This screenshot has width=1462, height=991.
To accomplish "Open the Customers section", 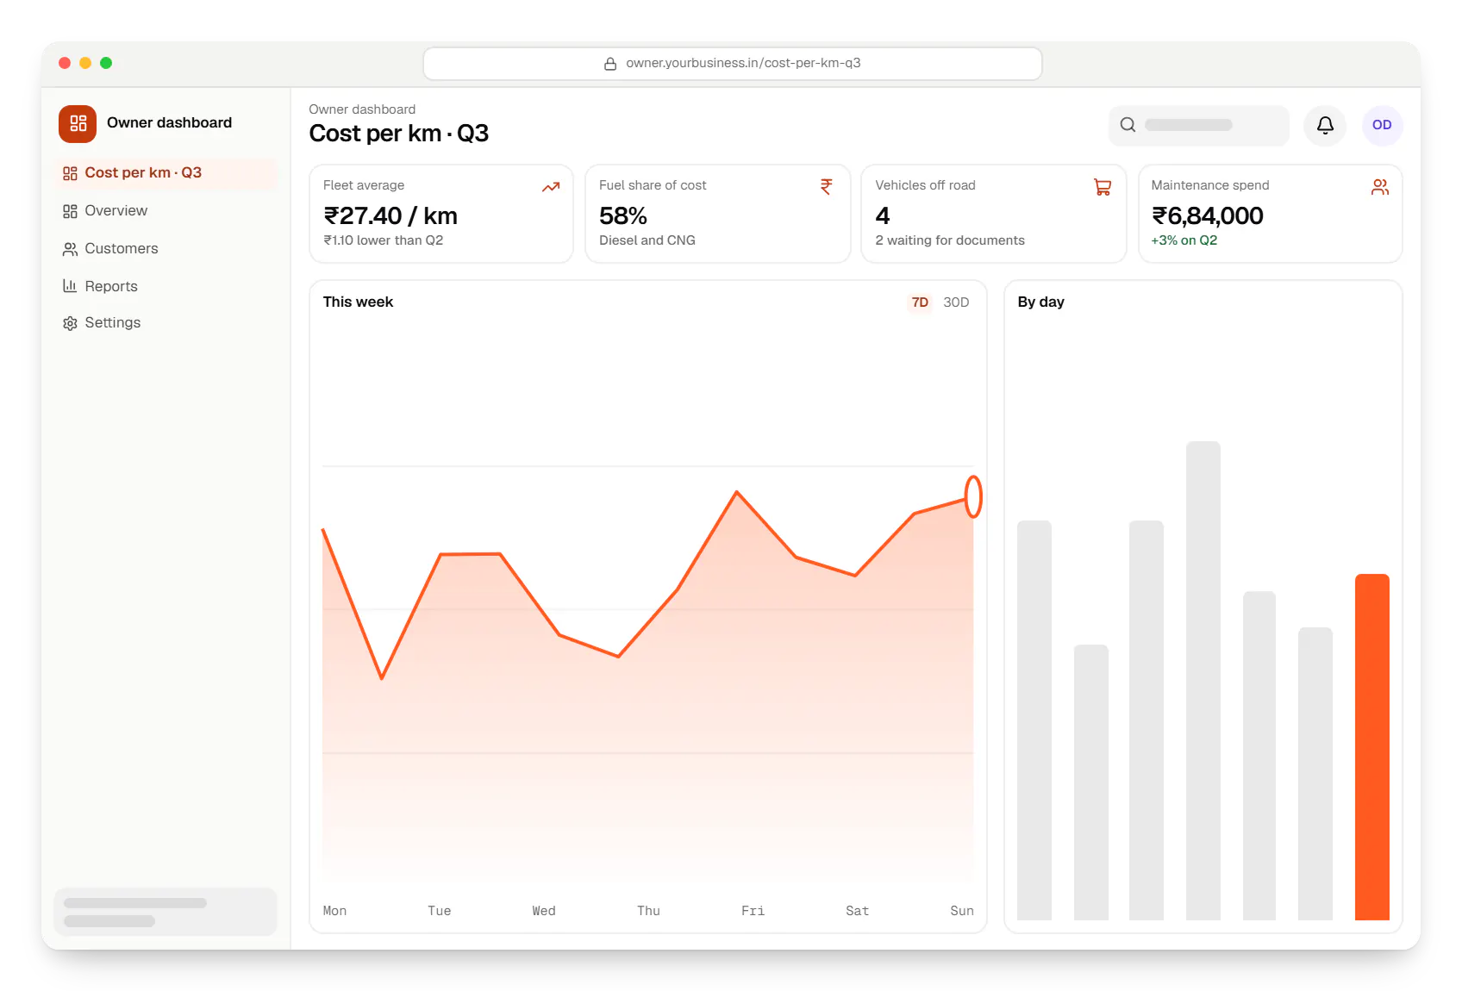I will pos(166,249).
